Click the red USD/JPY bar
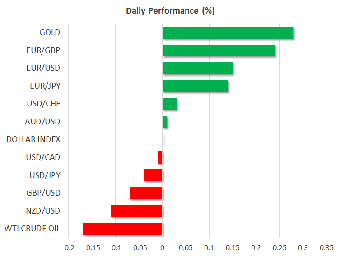This screenshot has height=256, width=340. point(153,175)
